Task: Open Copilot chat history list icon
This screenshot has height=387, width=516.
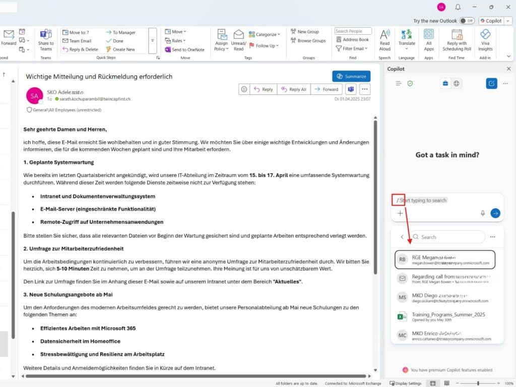Action: point(399,83)
